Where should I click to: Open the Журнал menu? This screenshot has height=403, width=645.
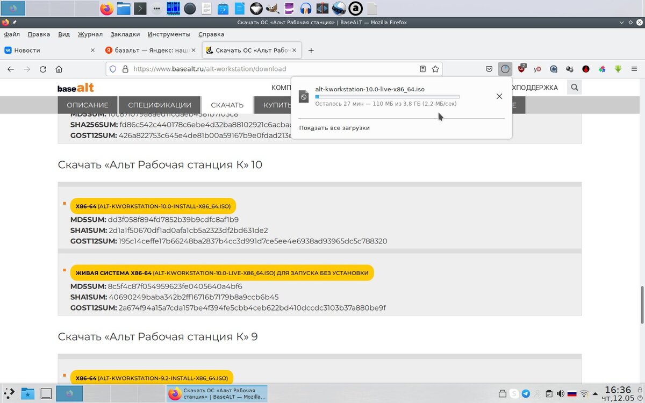(90, 34)
